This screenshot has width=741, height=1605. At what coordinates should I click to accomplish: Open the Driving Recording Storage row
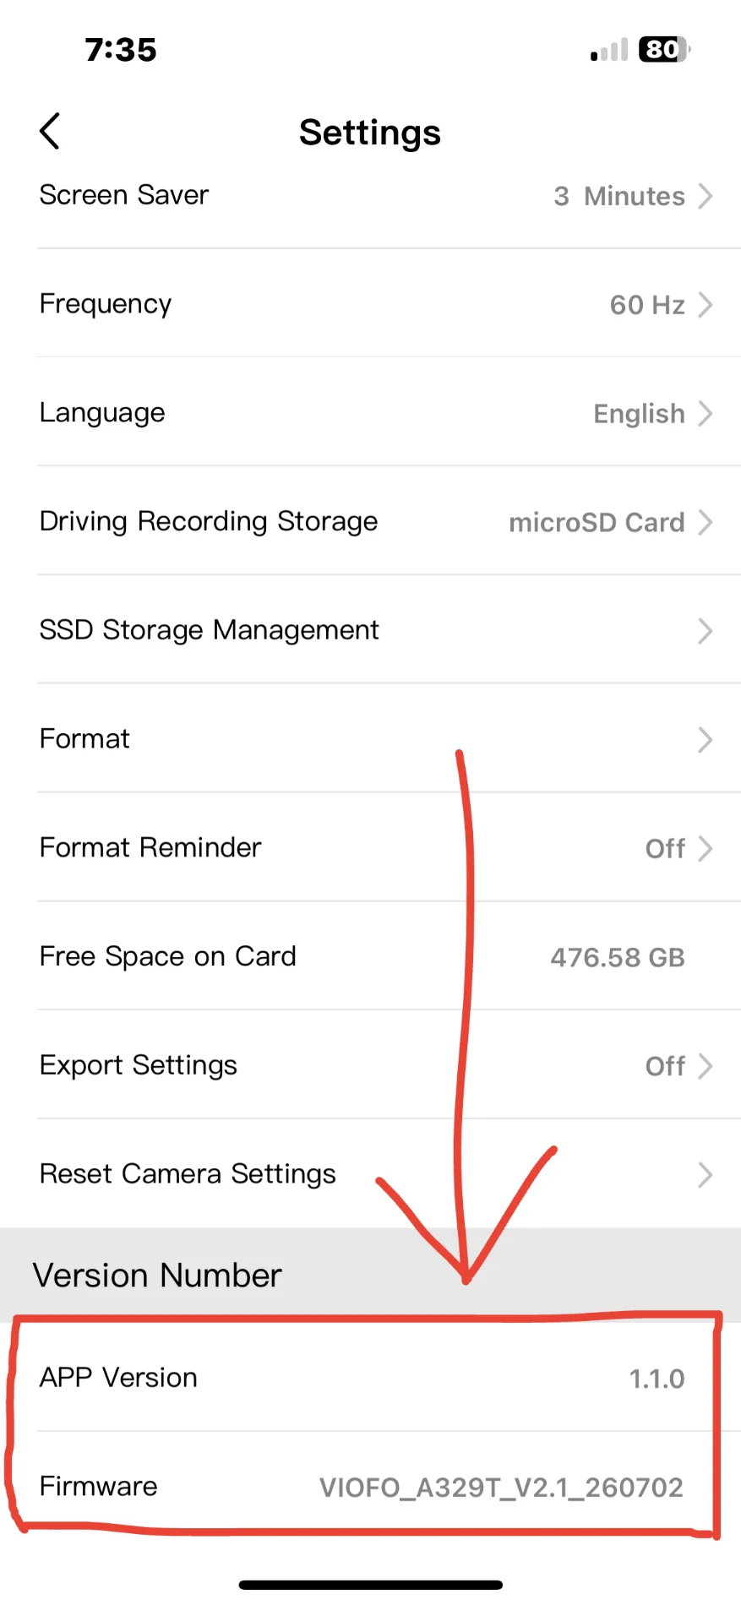[x=370, y=521]
